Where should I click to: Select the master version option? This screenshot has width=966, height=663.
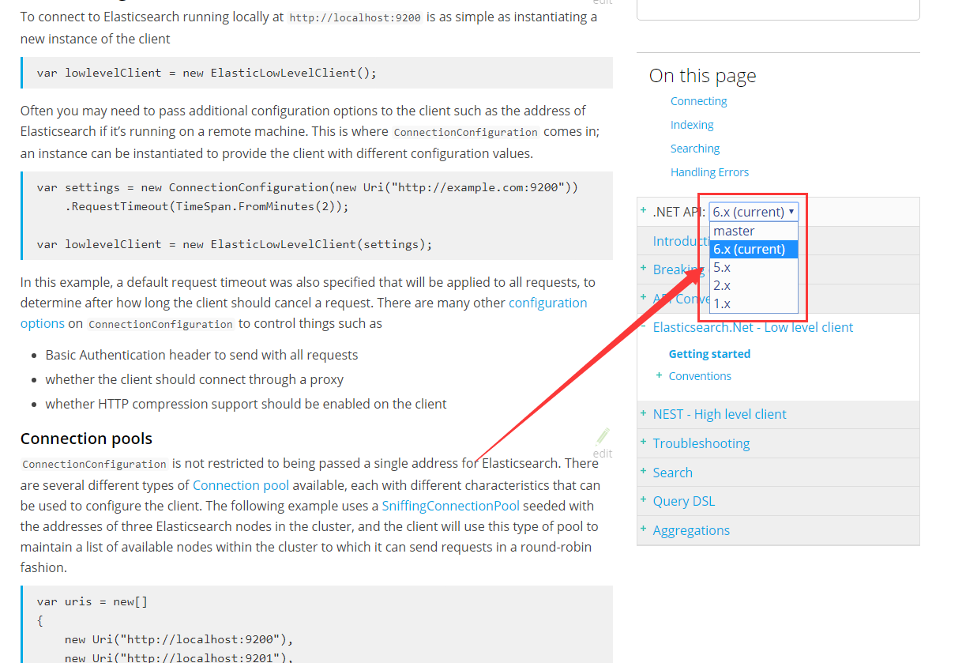(754, 231)
